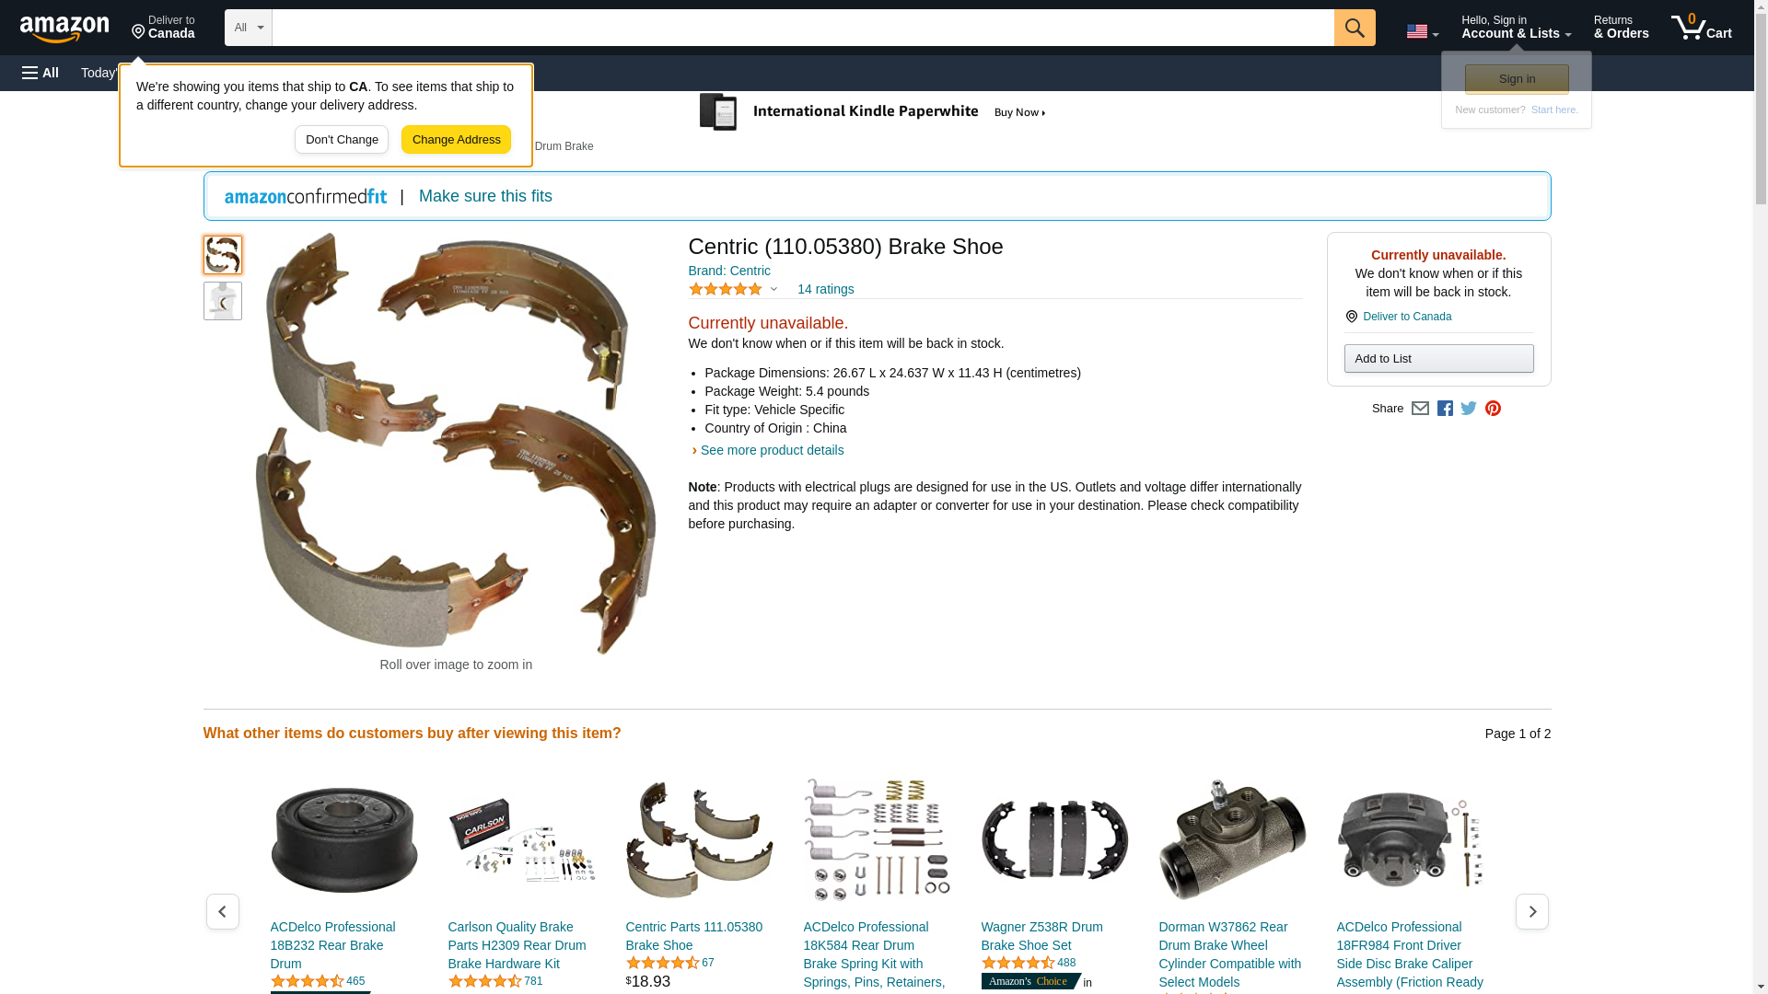
Task: Select the second product thumbnail image
Action: (223, 301)
